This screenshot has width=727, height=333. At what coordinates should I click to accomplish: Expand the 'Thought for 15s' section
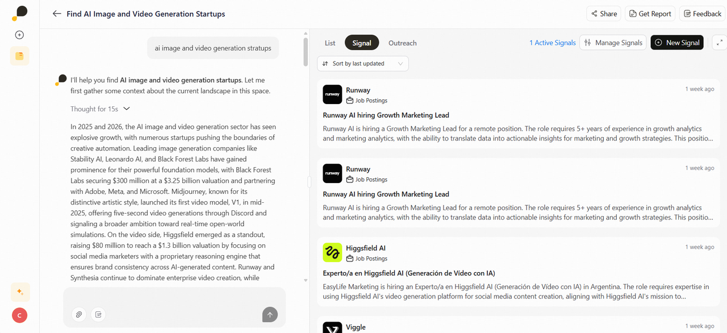pyautogui.click(x=101, y=109)
